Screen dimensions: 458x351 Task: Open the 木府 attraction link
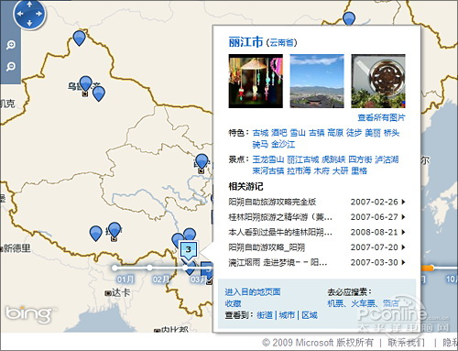point(322,170)
